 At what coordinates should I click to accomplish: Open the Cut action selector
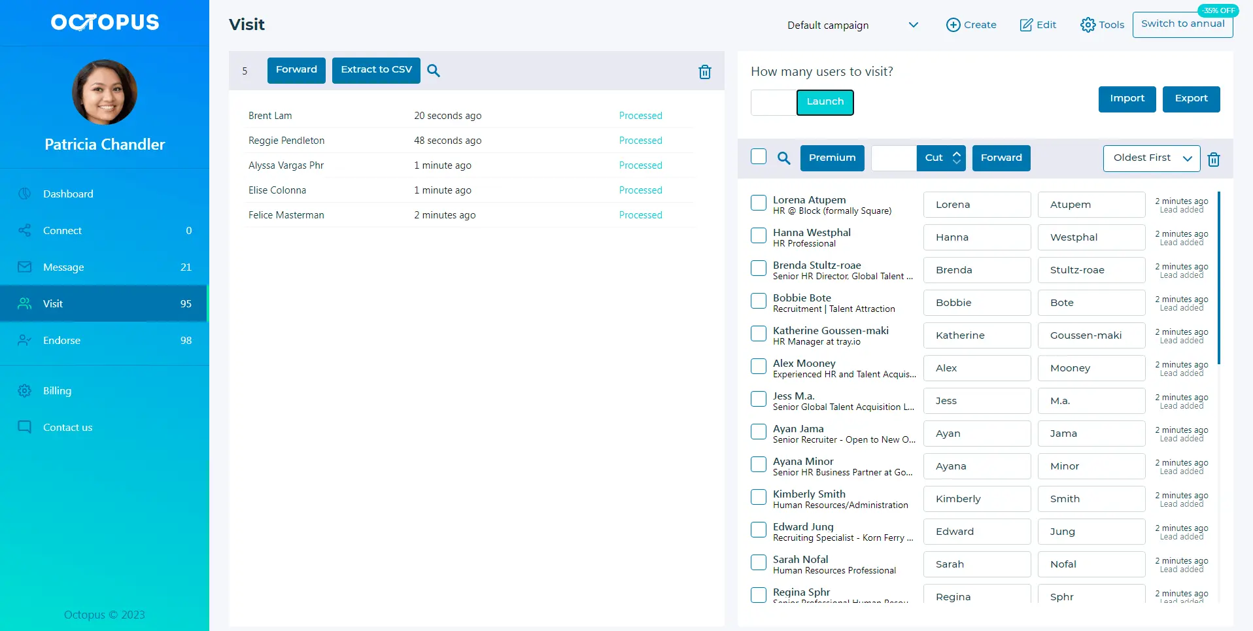(942, 158)
